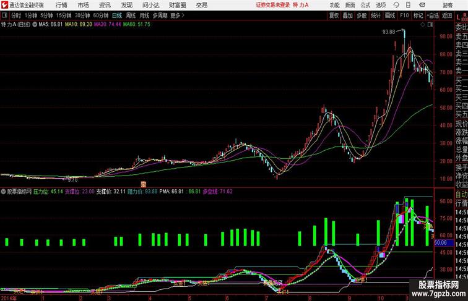Open the 选项 menu
The width and height of the screenshot is (468, 301).
pos(381,5)
